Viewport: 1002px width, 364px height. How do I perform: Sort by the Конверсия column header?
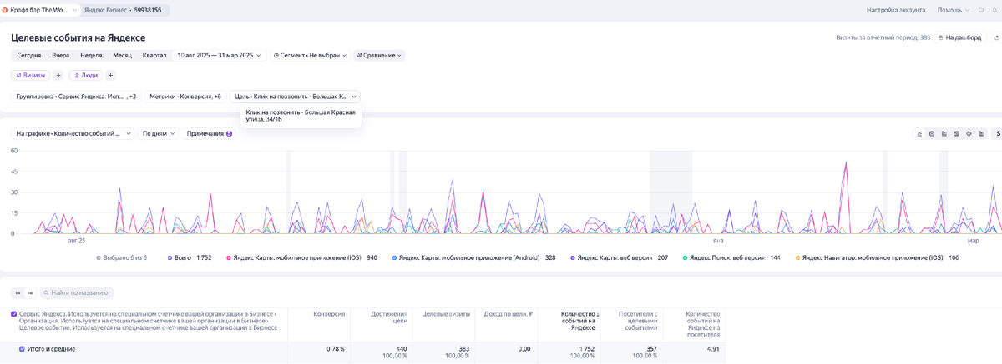click(329, 314)
